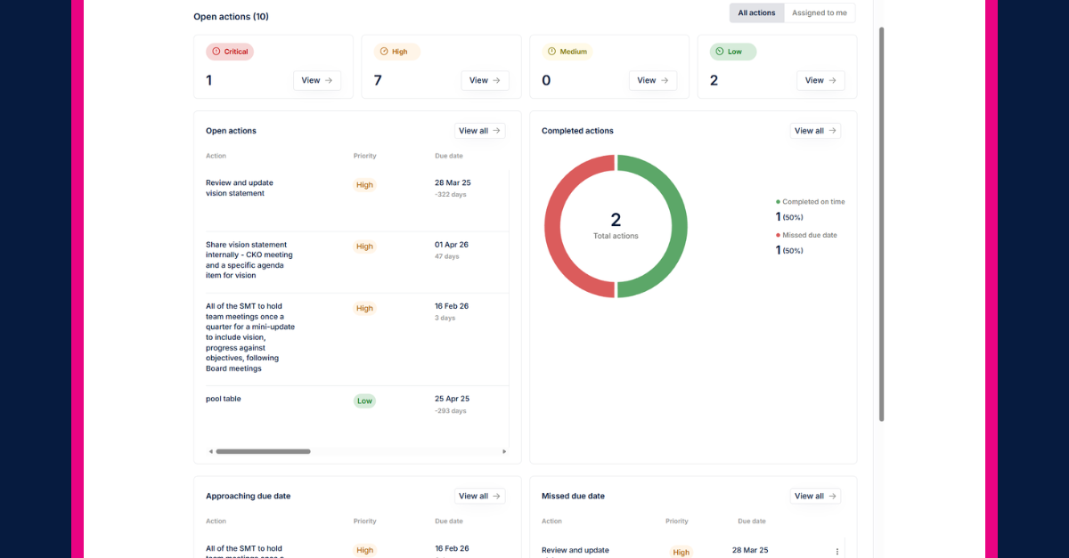The height and width of the screenshot is (558, 1069).
Task: Open View all for Completed actions
Action: point(815,131)
